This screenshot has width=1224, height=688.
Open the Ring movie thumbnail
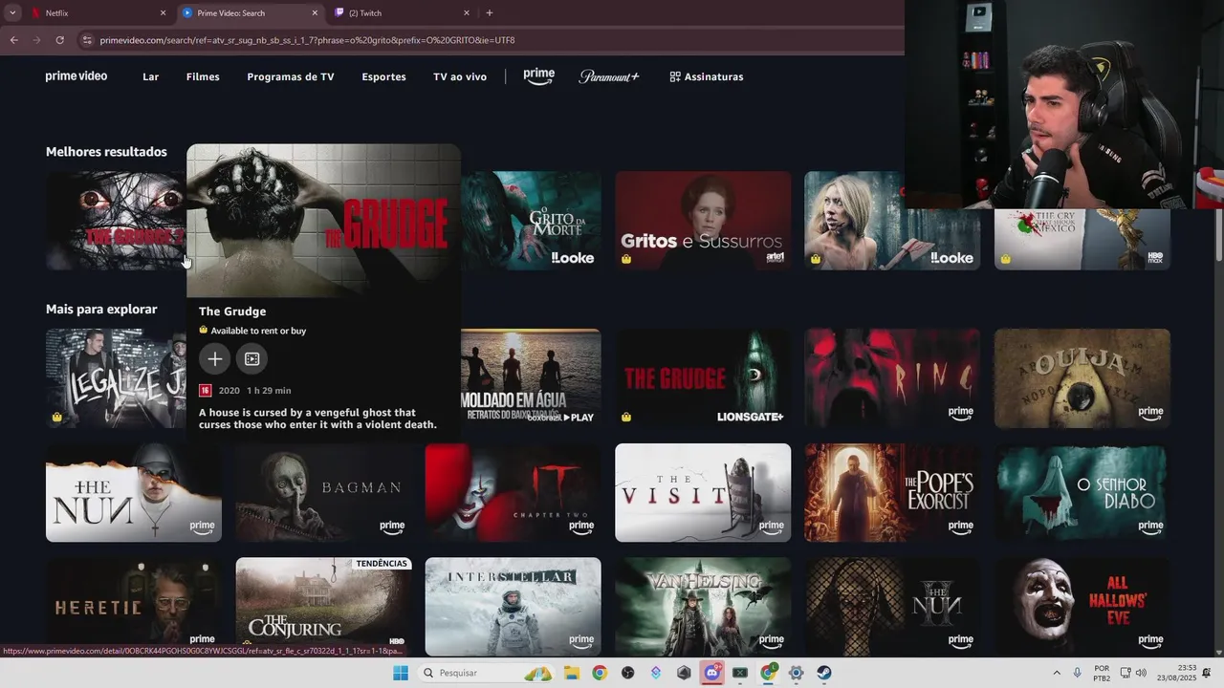coord(892,378)
